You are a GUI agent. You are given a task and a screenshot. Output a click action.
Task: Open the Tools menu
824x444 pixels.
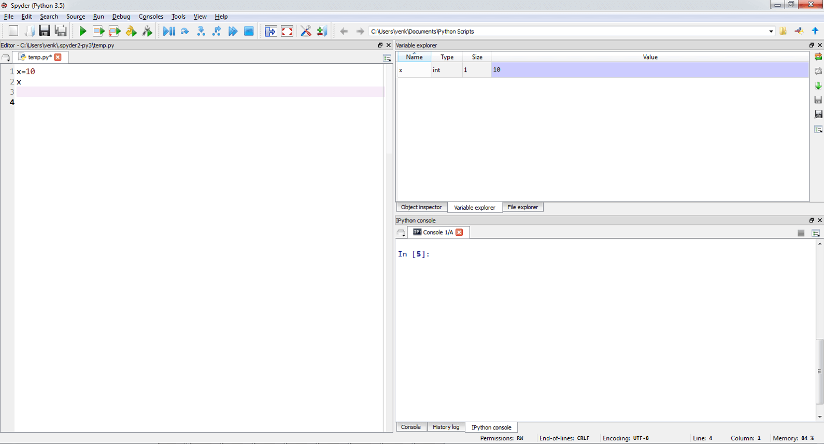(178, 17)
